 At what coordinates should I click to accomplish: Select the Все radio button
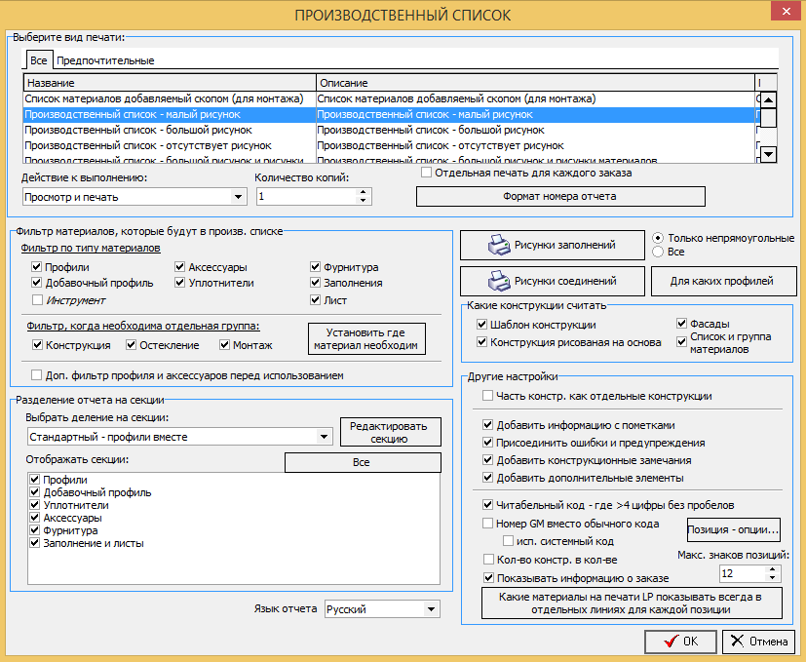658,252
